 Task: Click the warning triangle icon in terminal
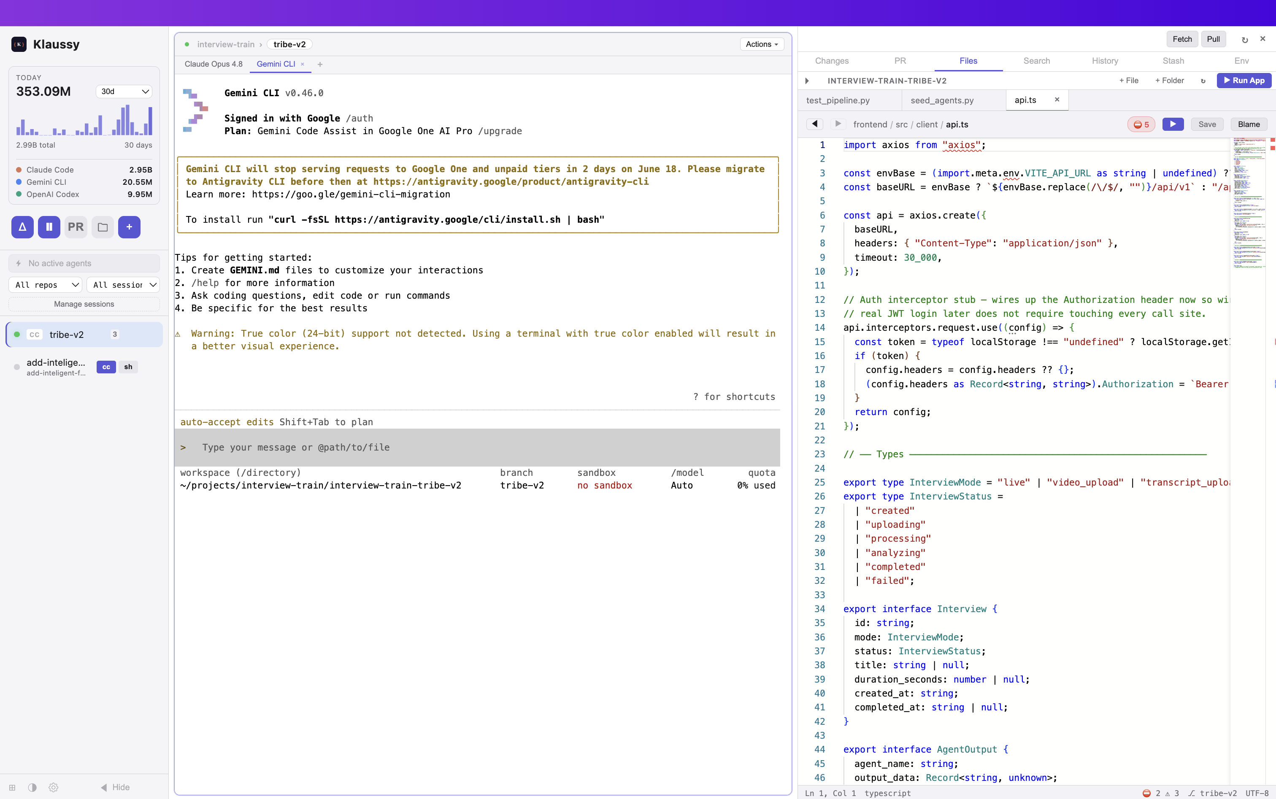[x=178, y=334]
